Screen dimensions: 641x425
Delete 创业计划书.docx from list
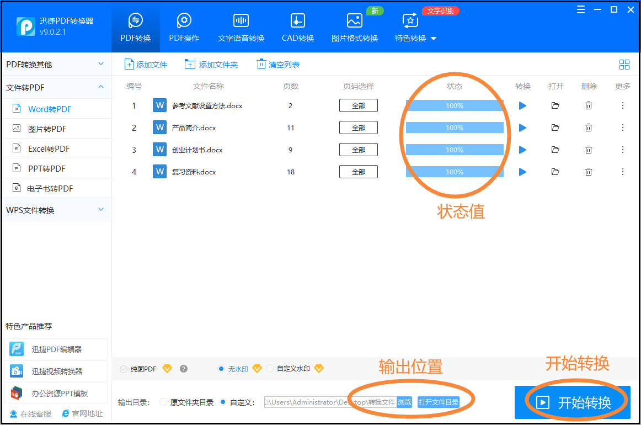[x=588, y=150]
